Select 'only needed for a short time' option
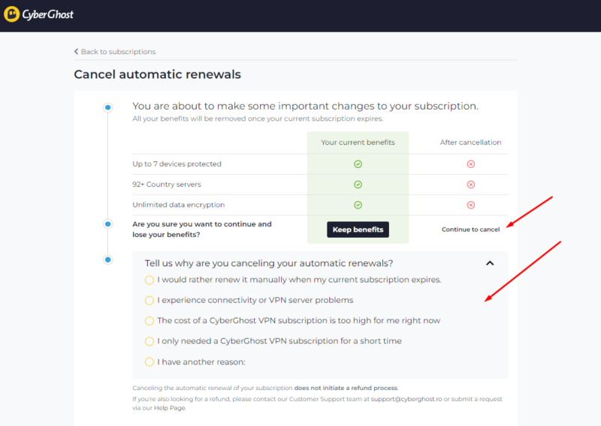The width and height of the screenshot is (601, 426). [x=149, y=341]
